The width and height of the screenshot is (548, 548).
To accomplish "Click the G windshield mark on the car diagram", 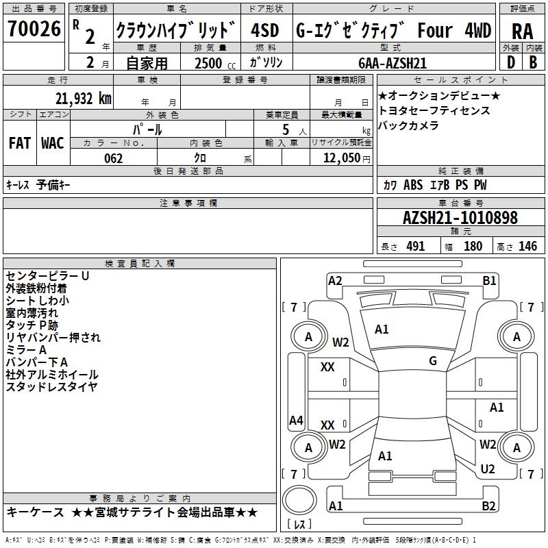I will (x=433, y=361).
